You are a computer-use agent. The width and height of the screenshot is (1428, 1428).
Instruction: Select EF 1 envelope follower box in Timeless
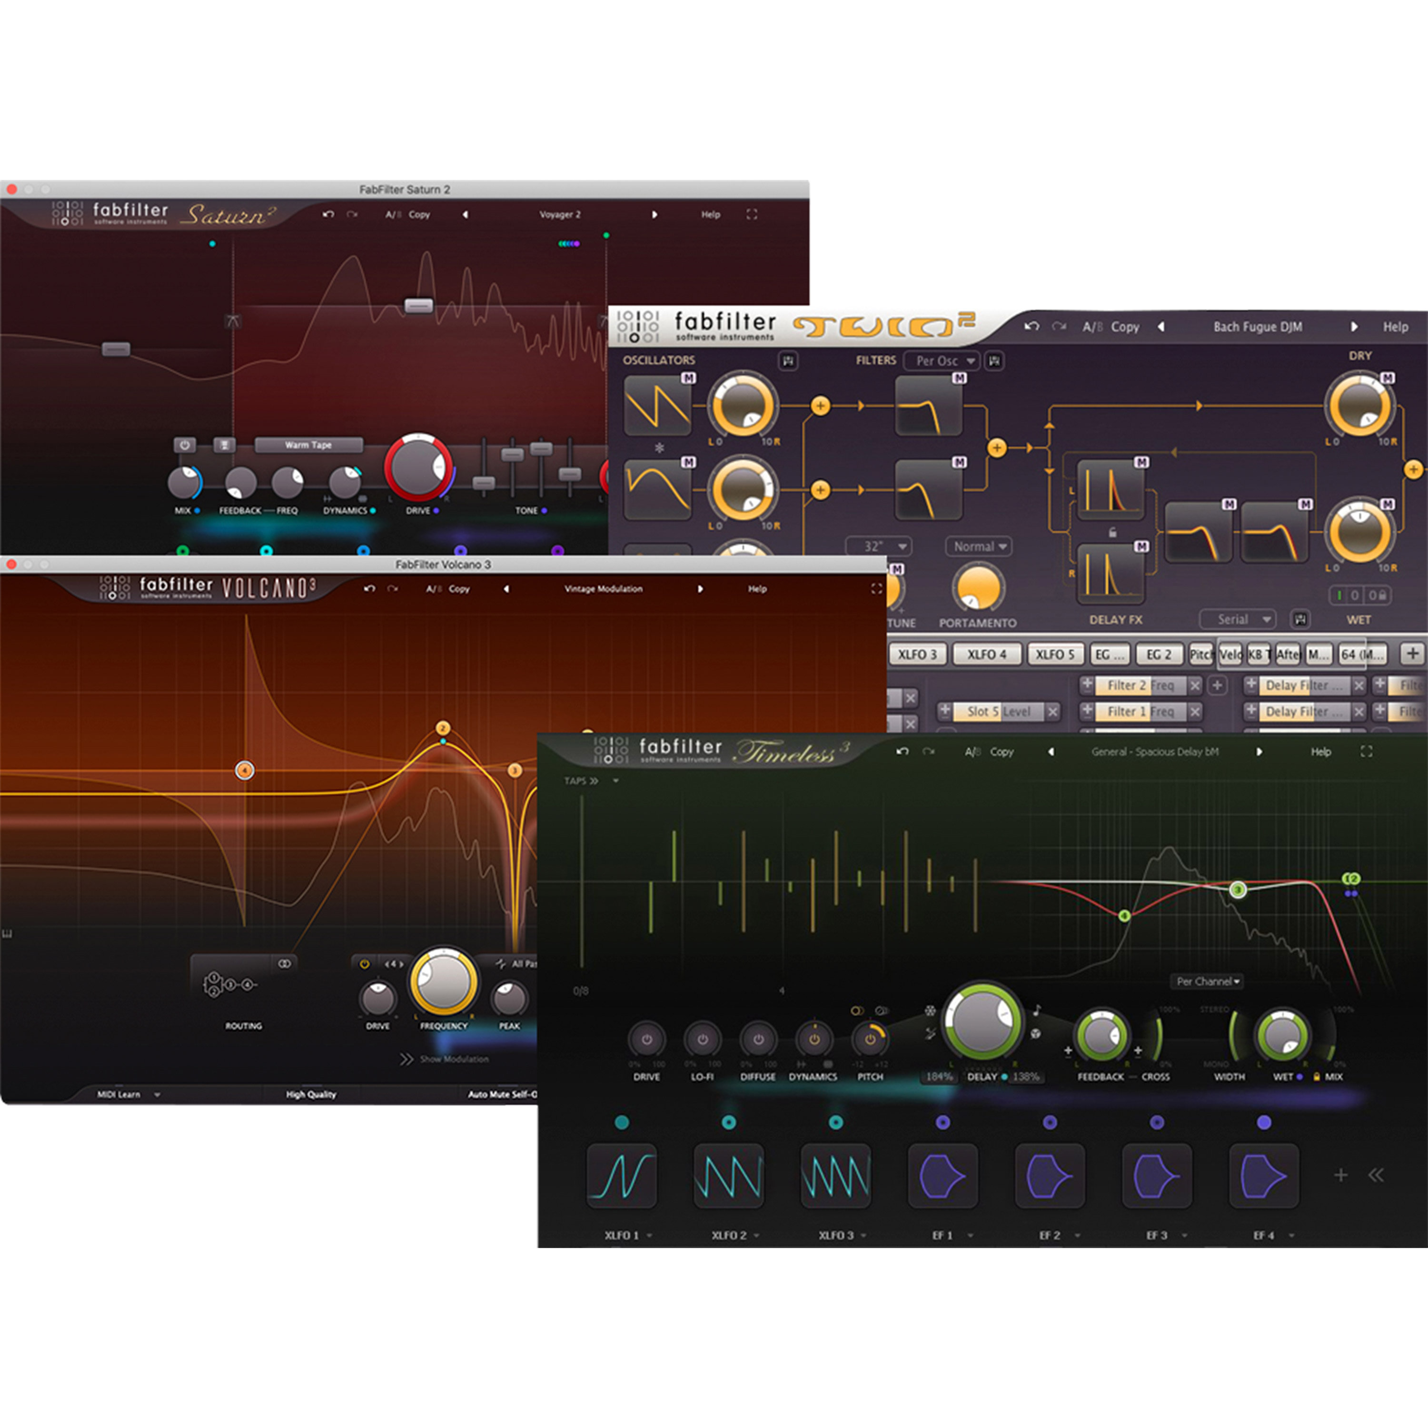pos(942,1175)
